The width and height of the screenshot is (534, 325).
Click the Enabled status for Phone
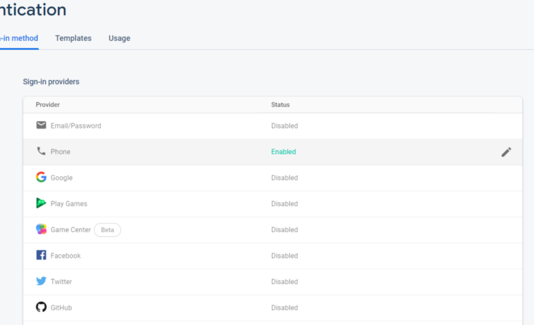click(283, 152)
